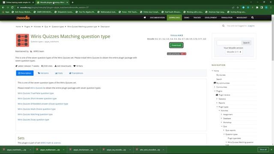Open Wiris Quizzes Essay question type link
The width and height of the screenshot is (274, 154).
(x=33, y=120)
